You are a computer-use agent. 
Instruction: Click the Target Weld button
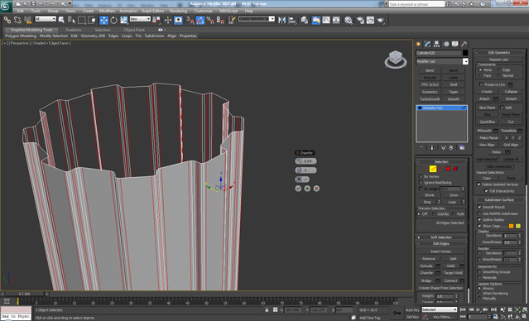[x=453, y=273]
